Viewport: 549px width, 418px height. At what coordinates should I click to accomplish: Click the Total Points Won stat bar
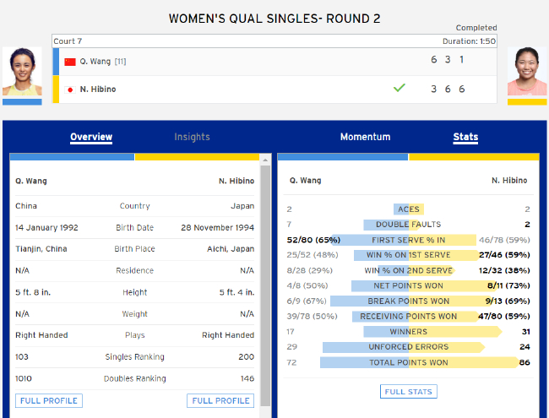[x=409, y=362]
